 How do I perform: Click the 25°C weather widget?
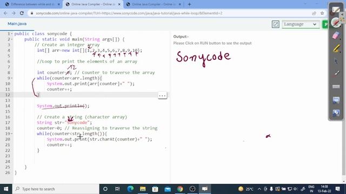coord(246,189)
